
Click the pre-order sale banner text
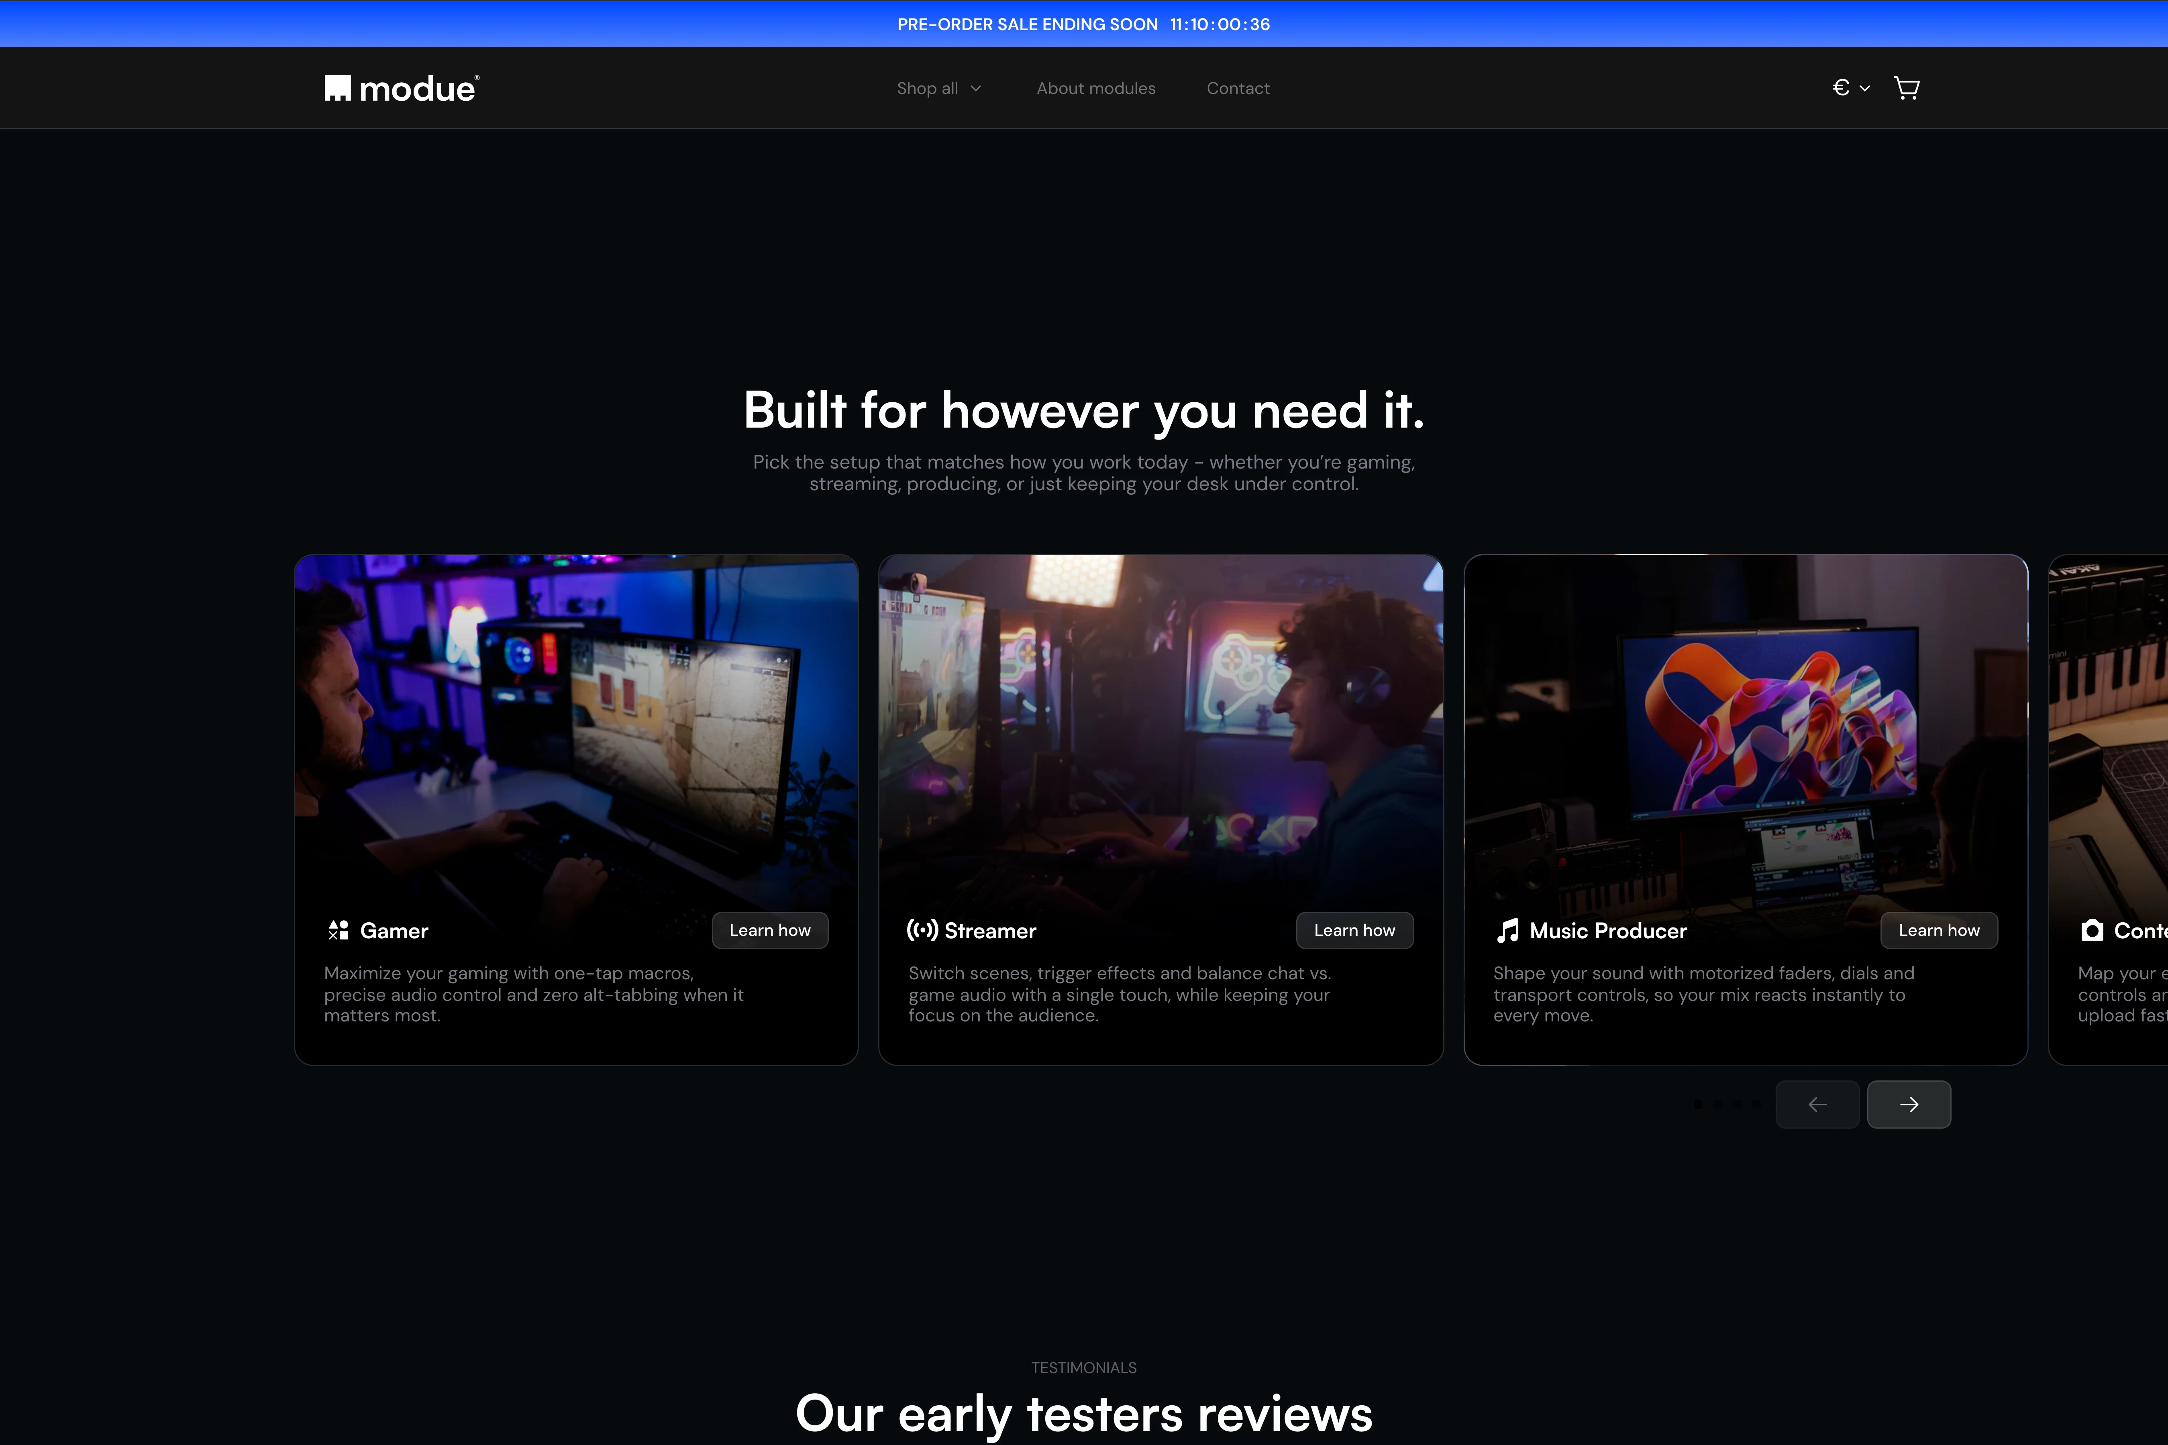tap(1028, 24)
